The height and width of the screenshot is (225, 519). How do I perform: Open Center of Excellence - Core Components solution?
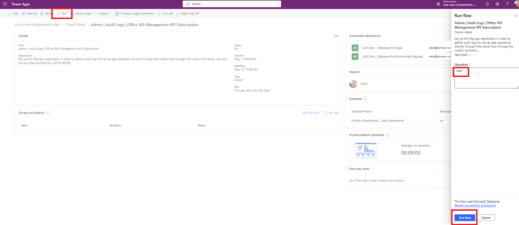coord(378,121)
